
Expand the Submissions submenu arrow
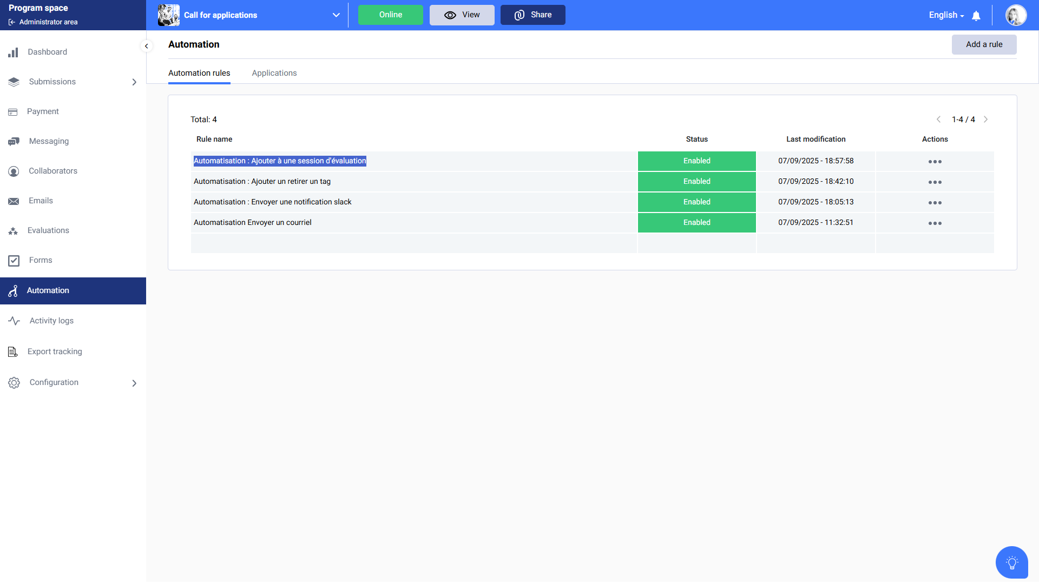134,82
